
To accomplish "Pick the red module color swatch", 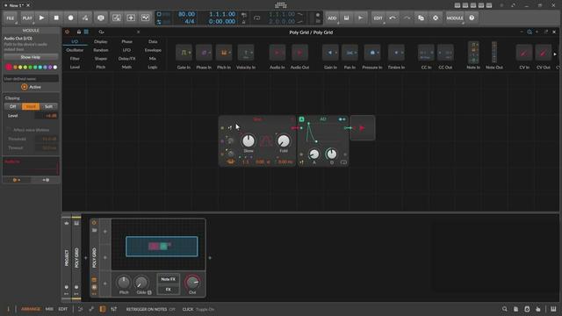I will [9, 67].
